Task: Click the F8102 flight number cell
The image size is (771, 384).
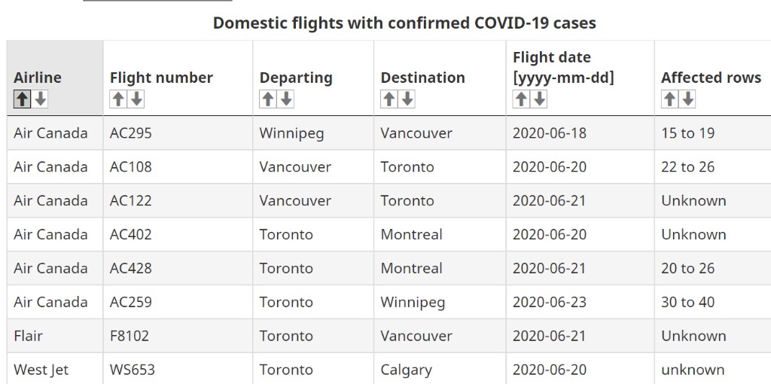Action: tap(178, 336)
